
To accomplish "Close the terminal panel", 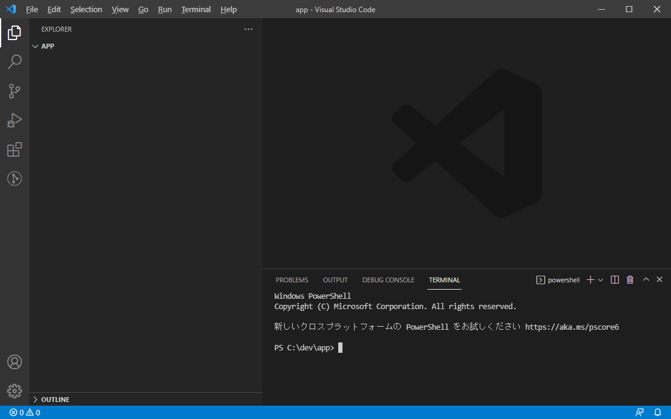I will 659,279.
